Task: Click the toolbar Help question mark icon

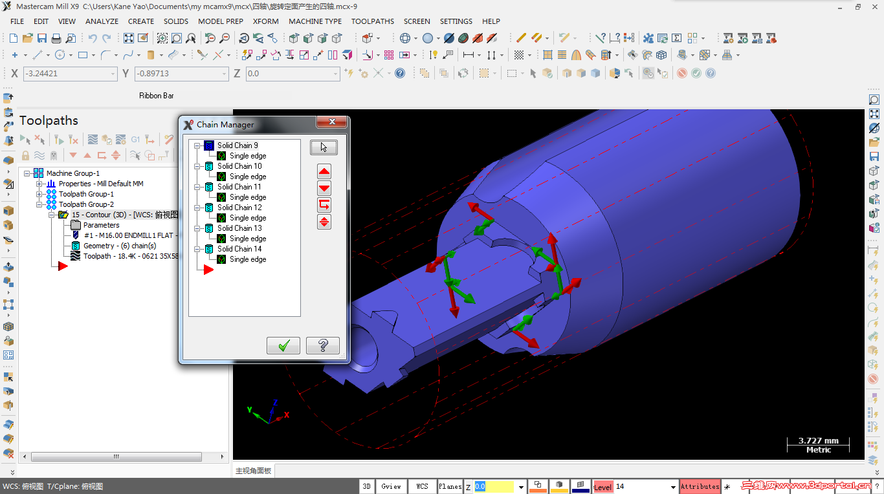Action: coord(400,73)
